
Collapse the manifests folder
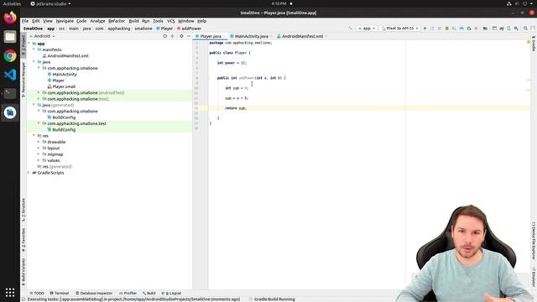[34, 49]
